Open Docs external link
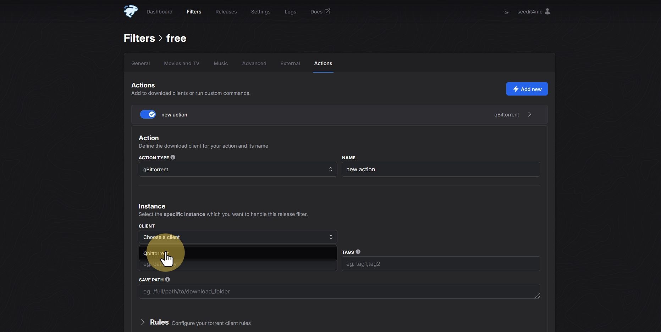Screen dimensions: 661x332 click(320, 12)
